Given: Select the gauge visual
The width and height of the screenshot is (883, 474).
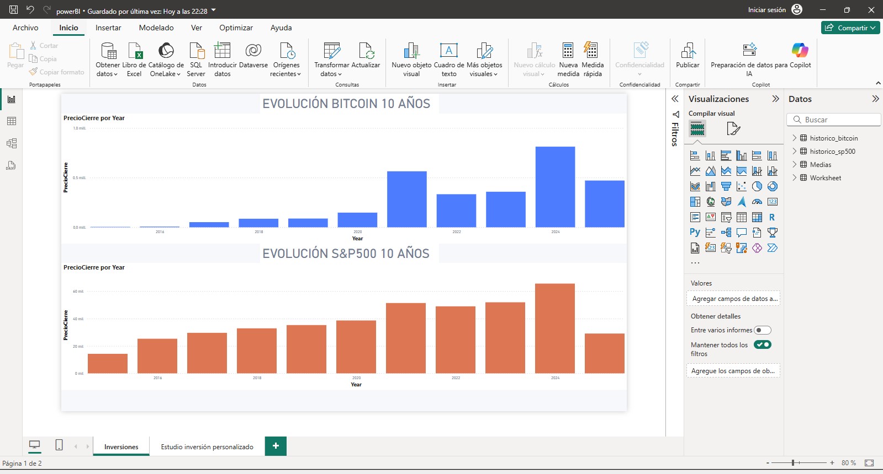Looking at the screenshot, I should coord(757,202).
